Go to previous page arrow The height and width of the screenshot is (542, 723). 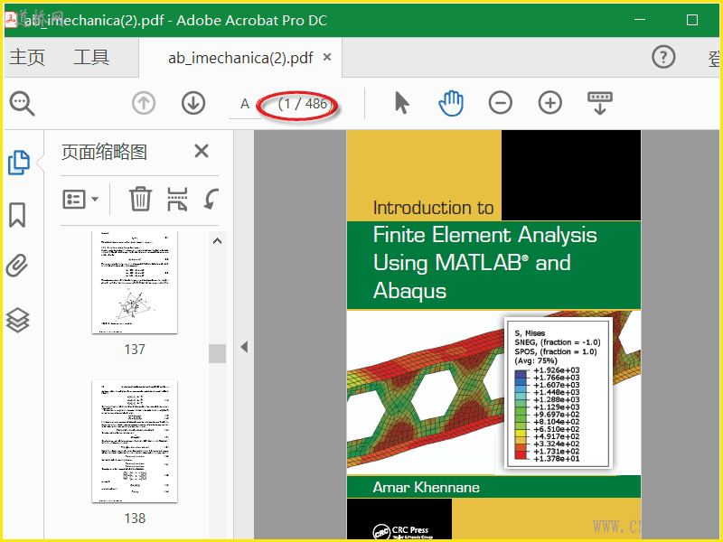[144, 103]
